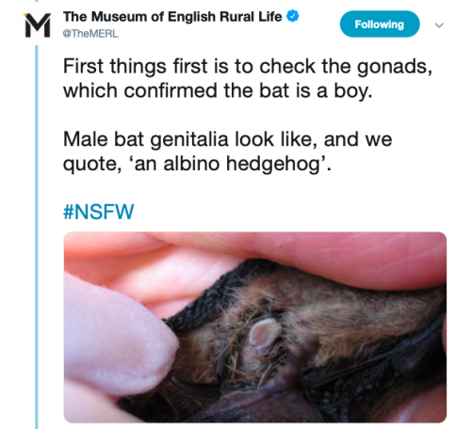Click the blue thread connector line

pyautogui.click(x=37, y=237)
